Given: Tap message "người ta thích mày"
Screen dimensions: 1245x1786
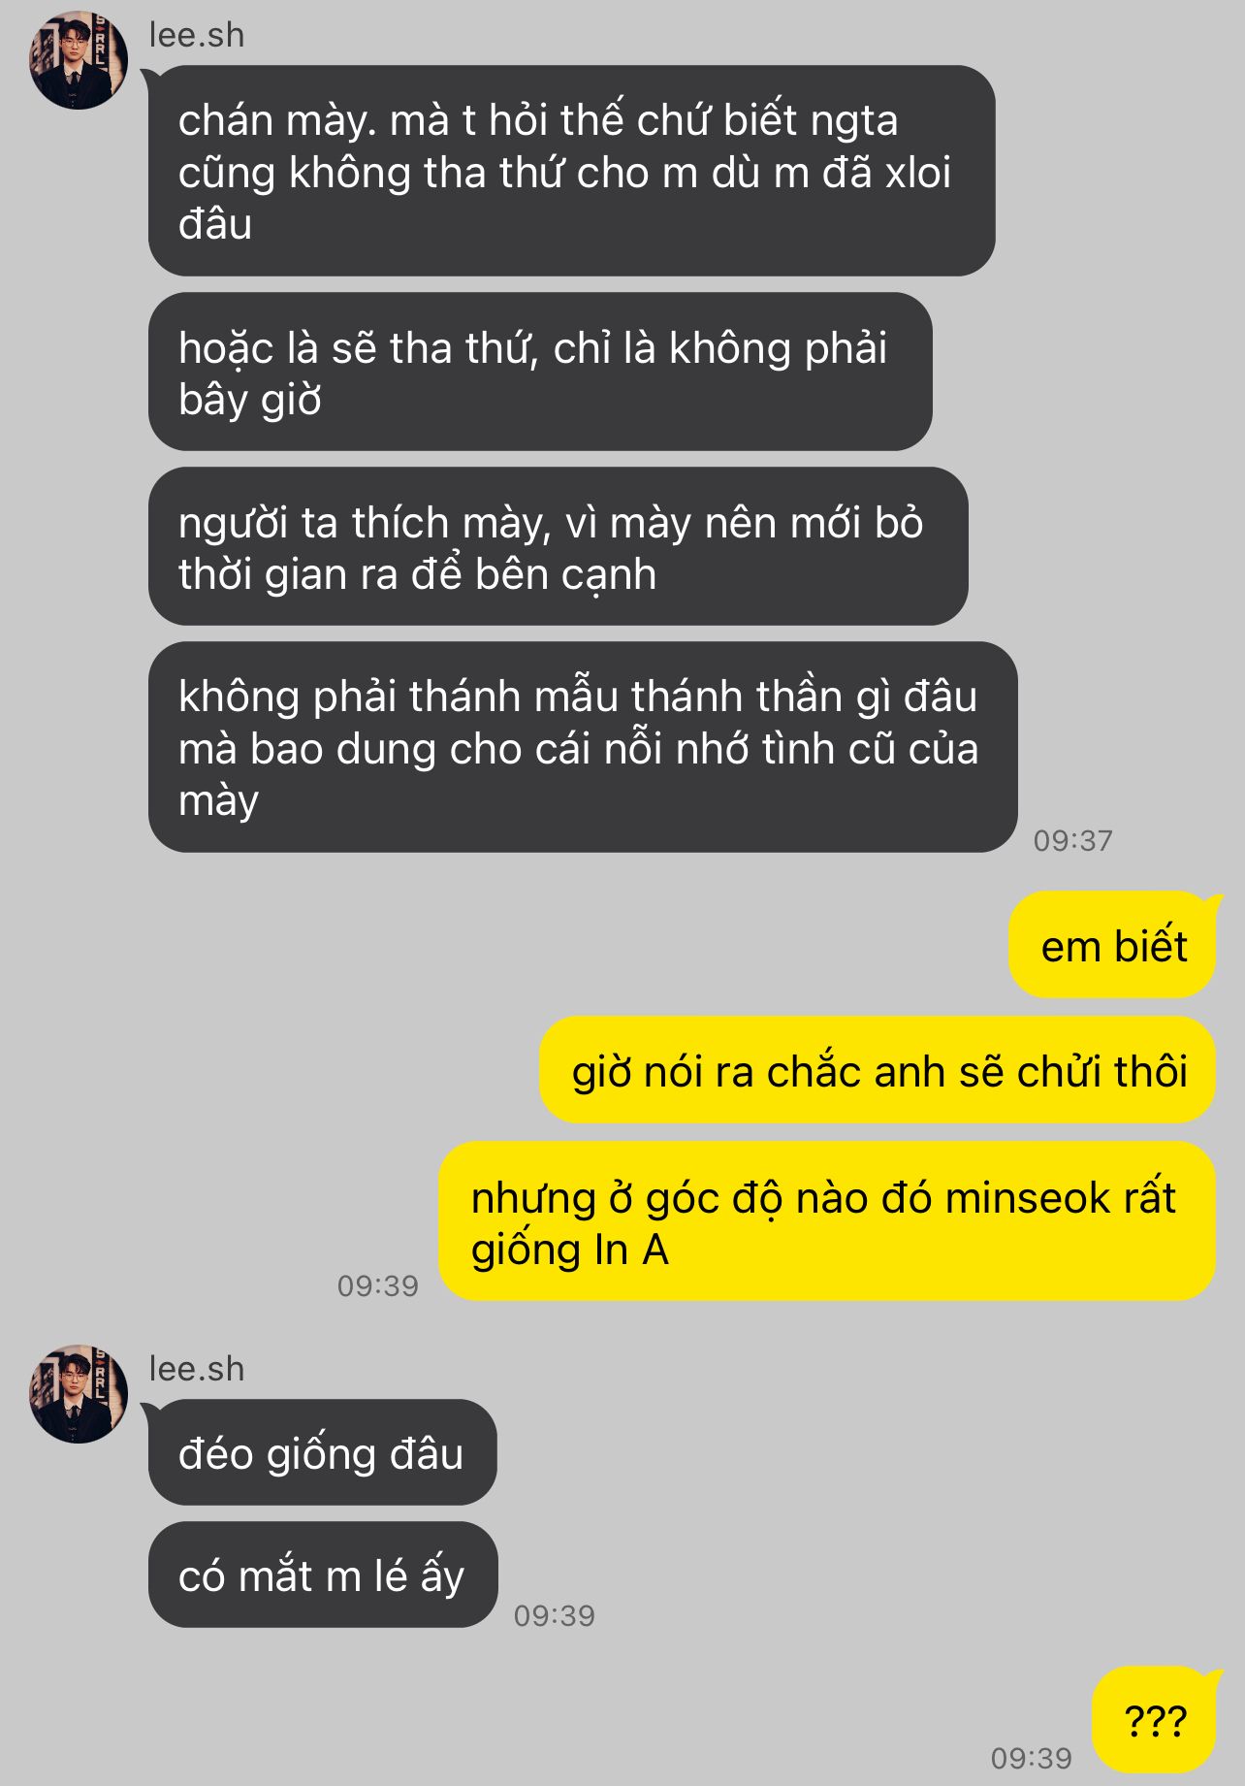Looking at the screenshot, I should coord(559,547).
